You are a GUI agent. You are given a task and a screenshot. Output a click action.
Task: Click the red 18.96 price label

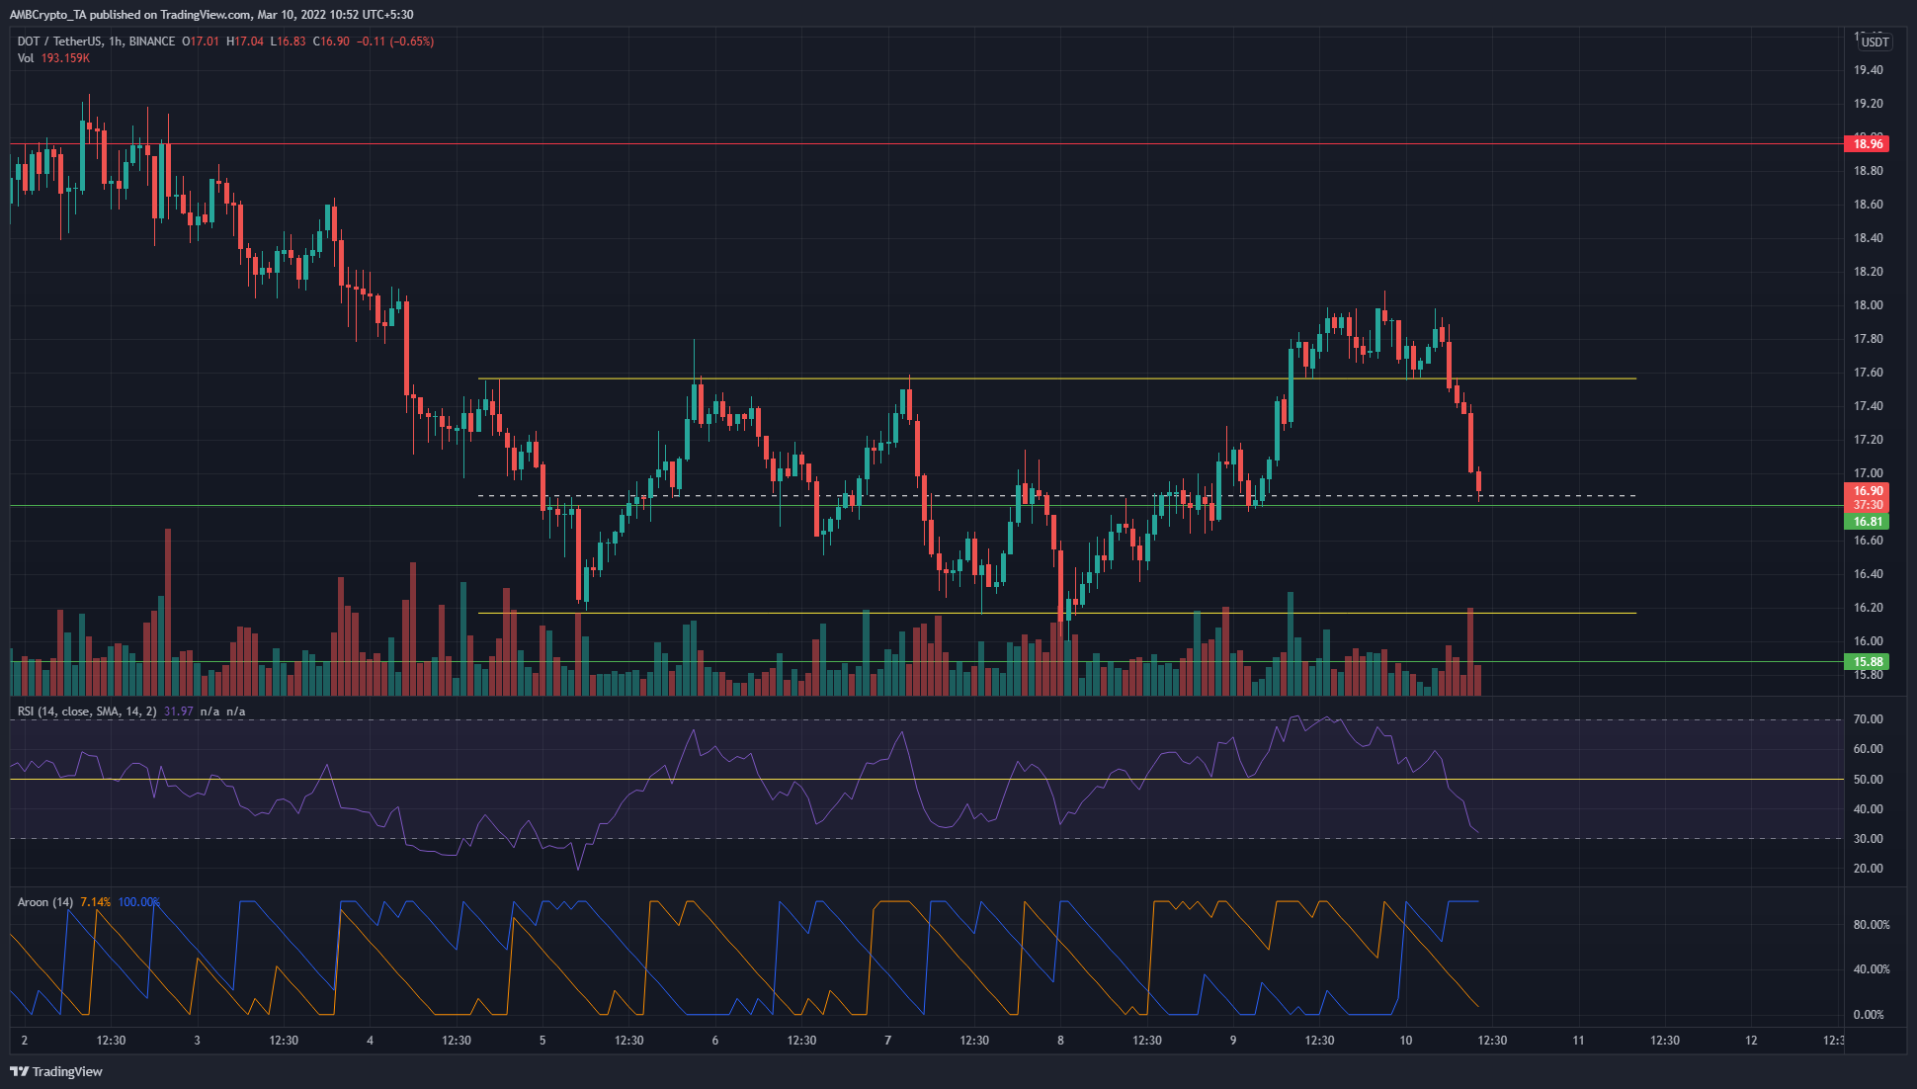(1867, 144)
